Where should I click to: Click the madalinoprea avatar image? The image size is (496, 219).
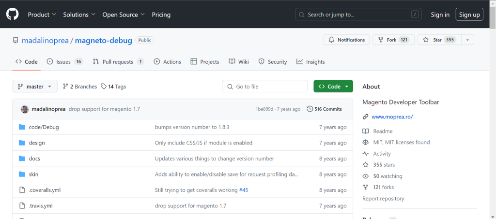point(25,109)
